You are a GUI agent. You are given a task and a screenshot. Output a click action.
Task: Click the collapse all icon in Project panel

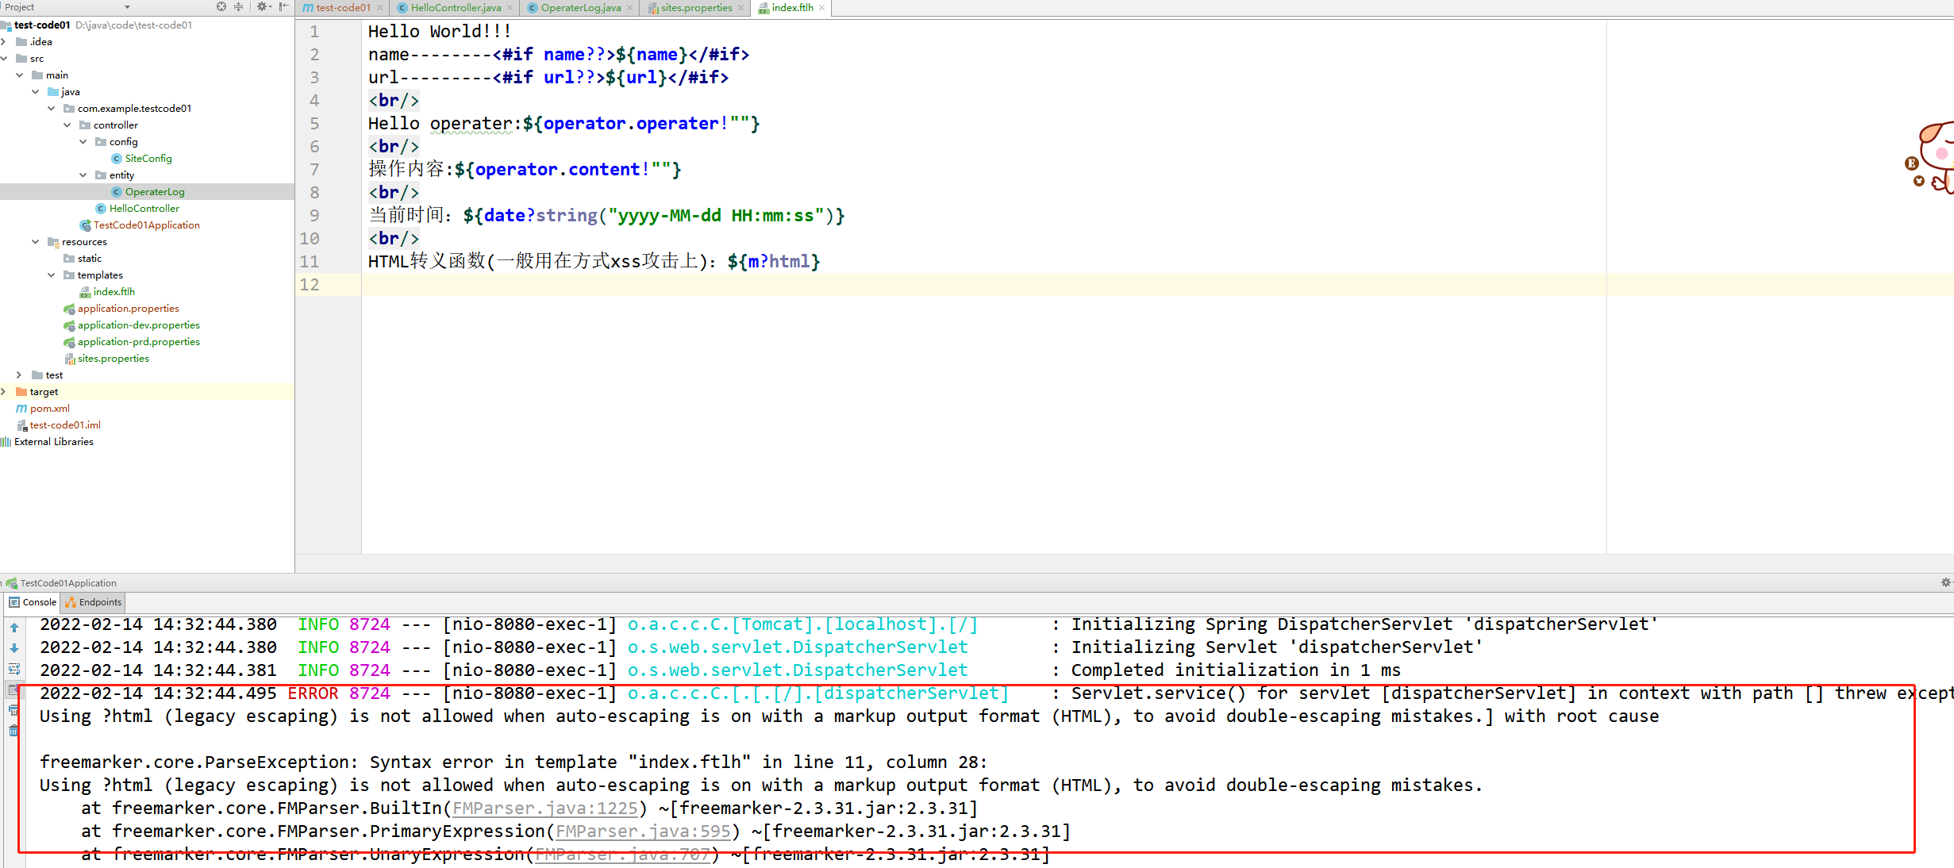tap(238, 6)
